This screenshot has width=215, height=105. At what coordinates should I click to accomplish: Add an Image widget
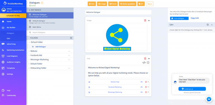point(102,4)
